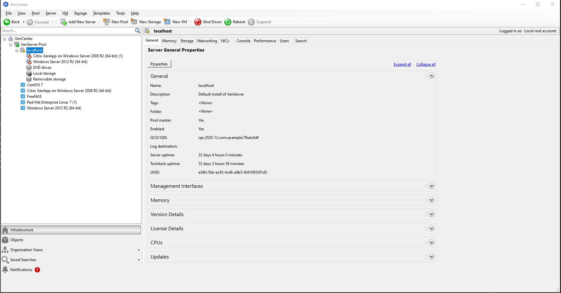
Task: Click the Forward navigation icon
Action: tap(30, 22)
